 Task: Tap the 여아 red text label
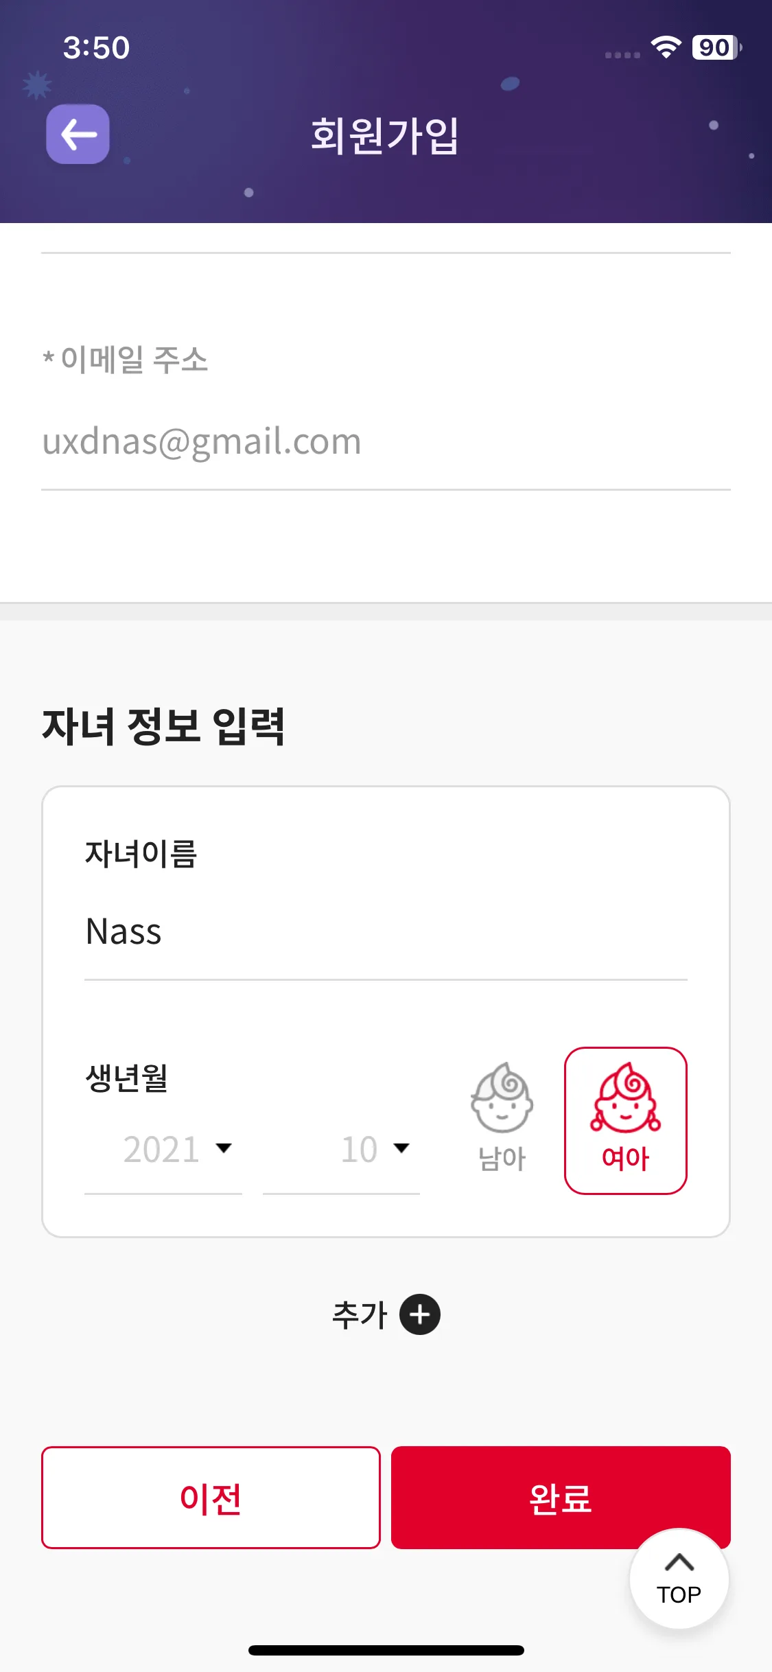coord(625,1159)
